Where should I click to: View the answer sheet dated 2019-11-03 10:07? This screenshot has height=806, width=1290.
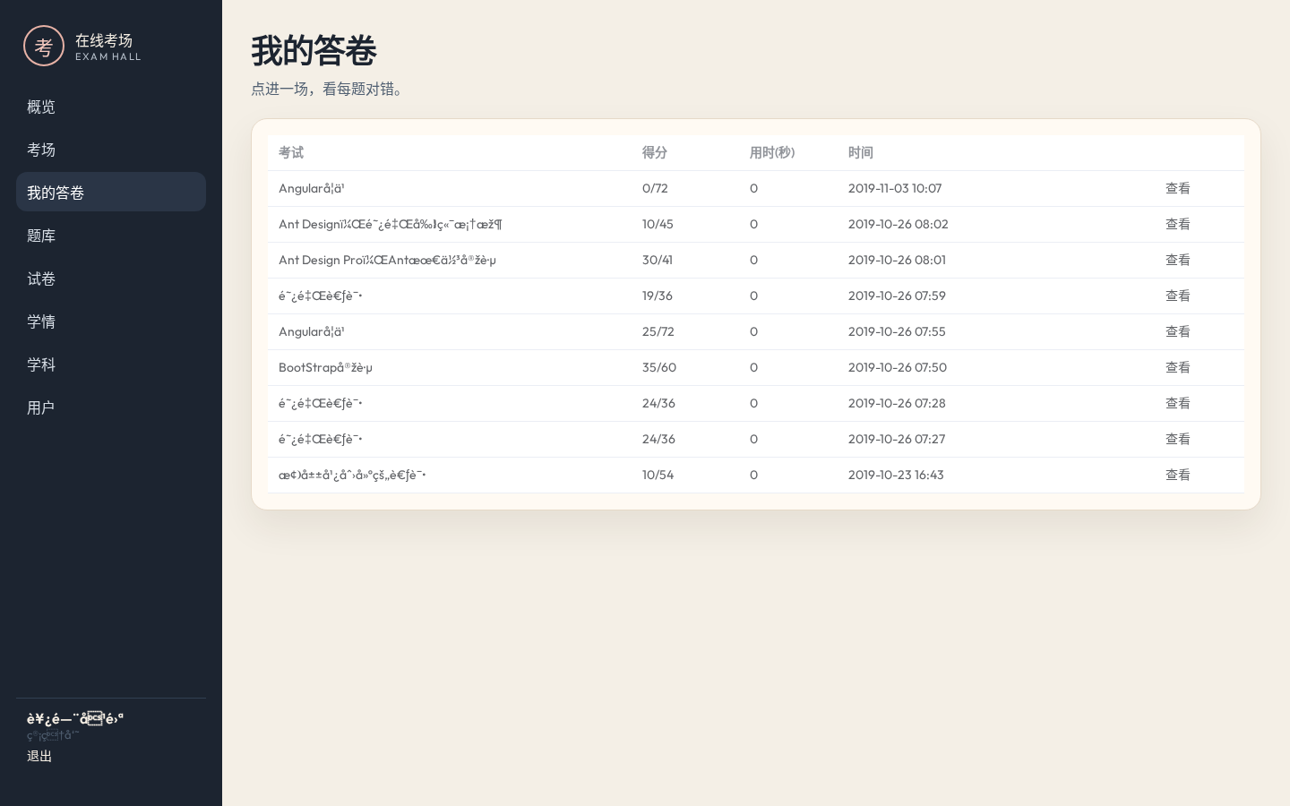[x=1177, y=188]
